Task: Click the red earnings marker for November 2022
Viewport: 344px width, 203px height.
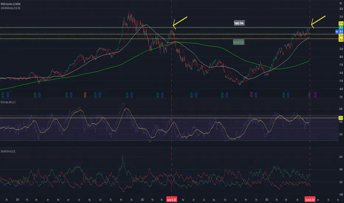Action: tap(251, 95)
